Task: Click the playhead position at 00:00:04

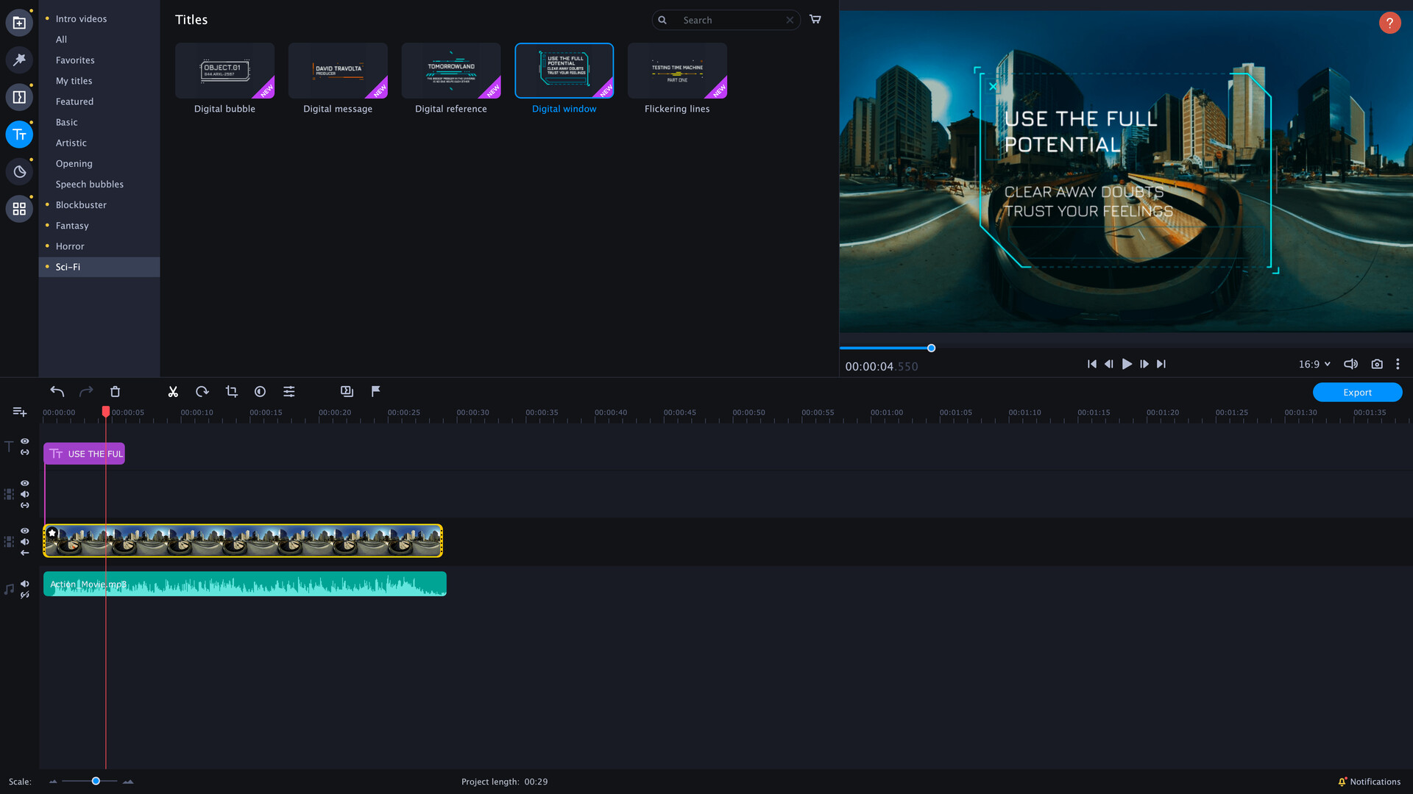Action: pos(106,412)
